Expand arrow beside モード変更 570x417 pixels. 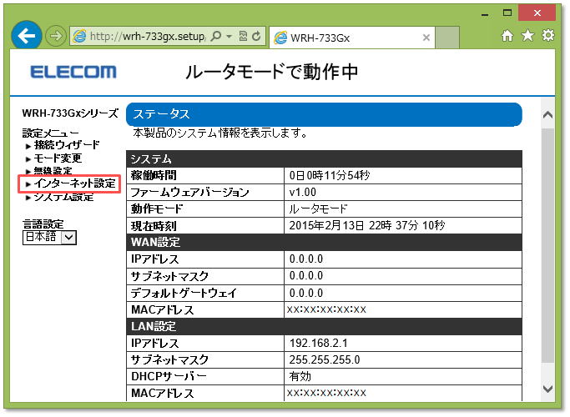click(28, 159)
